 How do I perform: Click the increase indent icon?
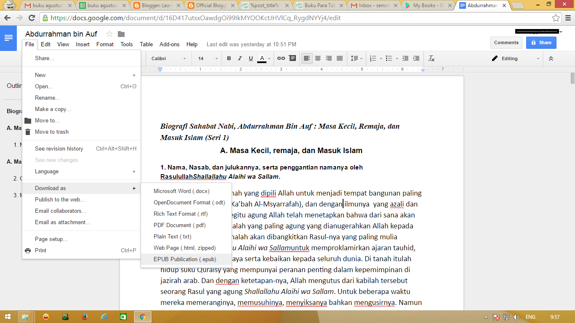pos(416,58)
